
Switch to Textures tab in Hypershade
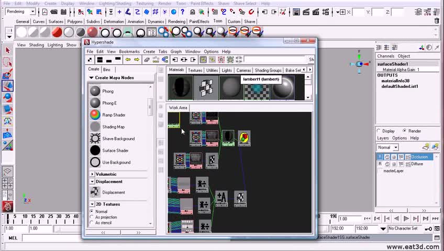tap(195, 70)
